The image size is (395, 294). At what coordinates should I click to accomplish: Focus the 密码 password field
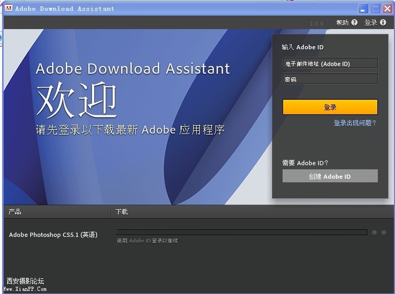pos(330,79)
